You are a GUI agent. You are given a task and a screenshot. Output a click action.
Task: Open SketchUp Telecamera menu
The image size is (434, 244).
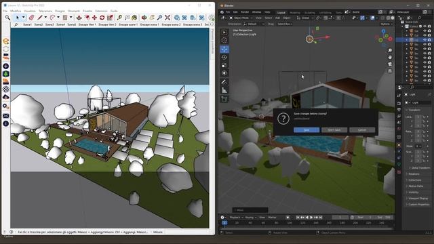[x=45, y=11]
